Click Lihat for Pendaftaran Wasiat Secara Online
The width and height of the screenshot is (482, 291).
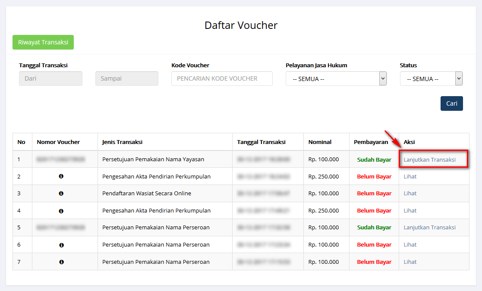coord(410,194)
